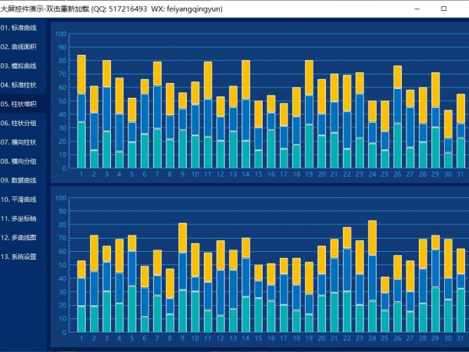Maximize the application window

coord(443,8)
